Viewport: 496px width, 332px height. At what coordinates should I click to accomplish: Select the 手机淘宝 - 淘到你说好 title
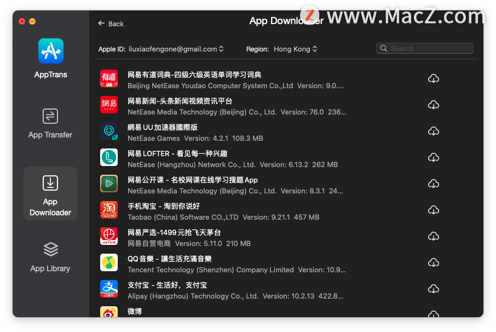click(x=164, y=206)
